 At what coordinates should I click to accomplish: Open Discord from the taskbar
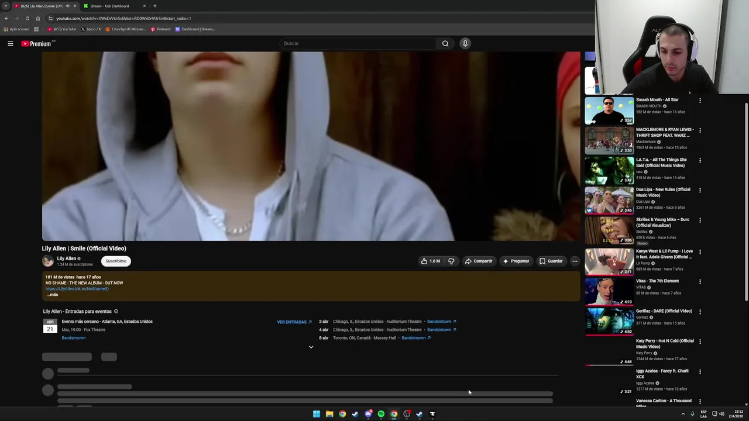tap(368, 414)
